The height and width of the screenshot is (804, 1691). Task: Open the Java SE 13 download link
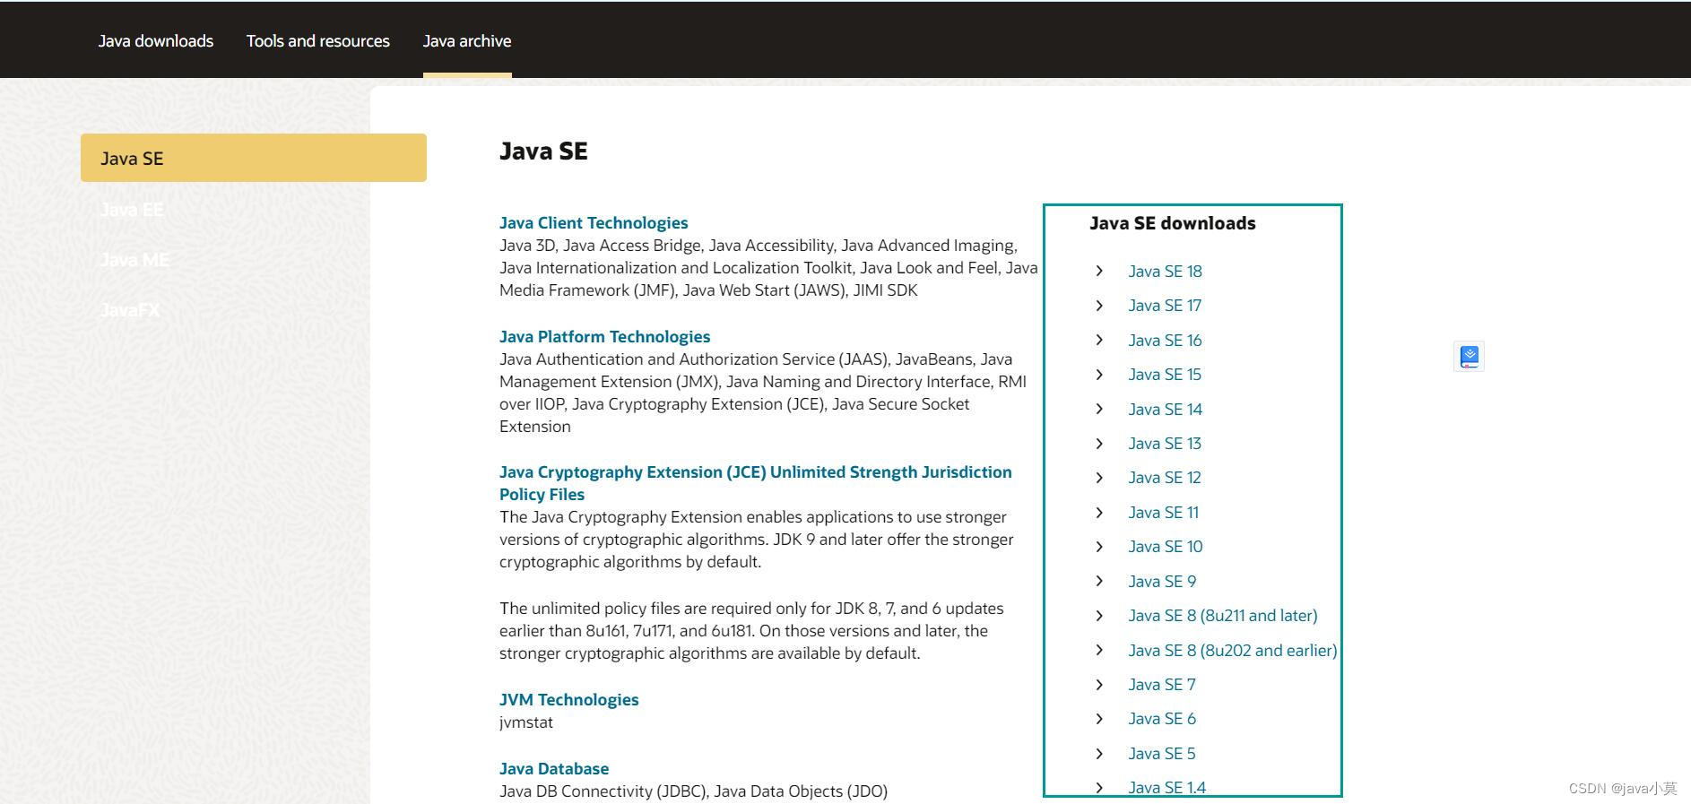(x=1165, y=444)
